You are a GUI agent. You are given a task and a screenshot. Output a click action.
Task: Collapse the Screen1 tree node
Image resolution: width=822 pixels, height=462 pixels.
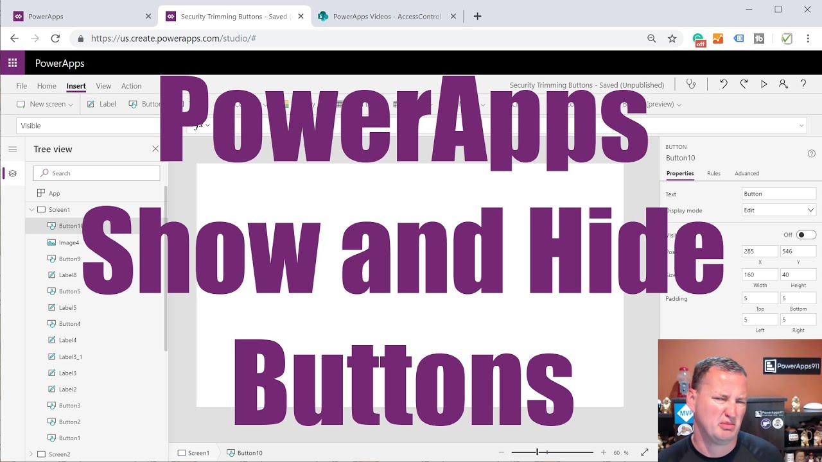[x=31, y=210]
